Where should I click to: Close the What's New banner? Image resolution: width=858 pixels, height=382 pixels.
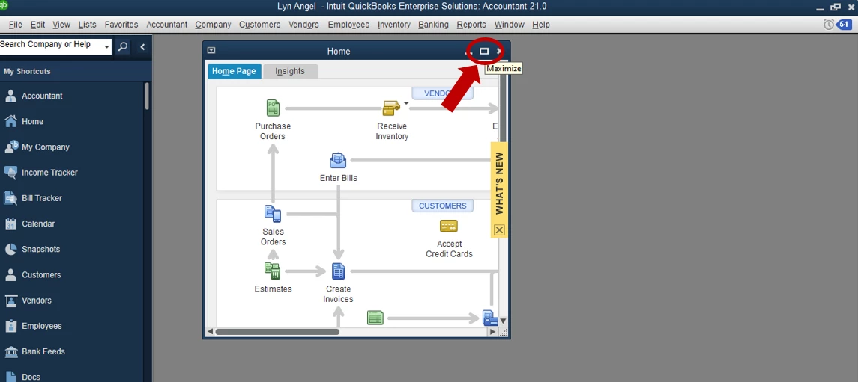tap(498, 229)
